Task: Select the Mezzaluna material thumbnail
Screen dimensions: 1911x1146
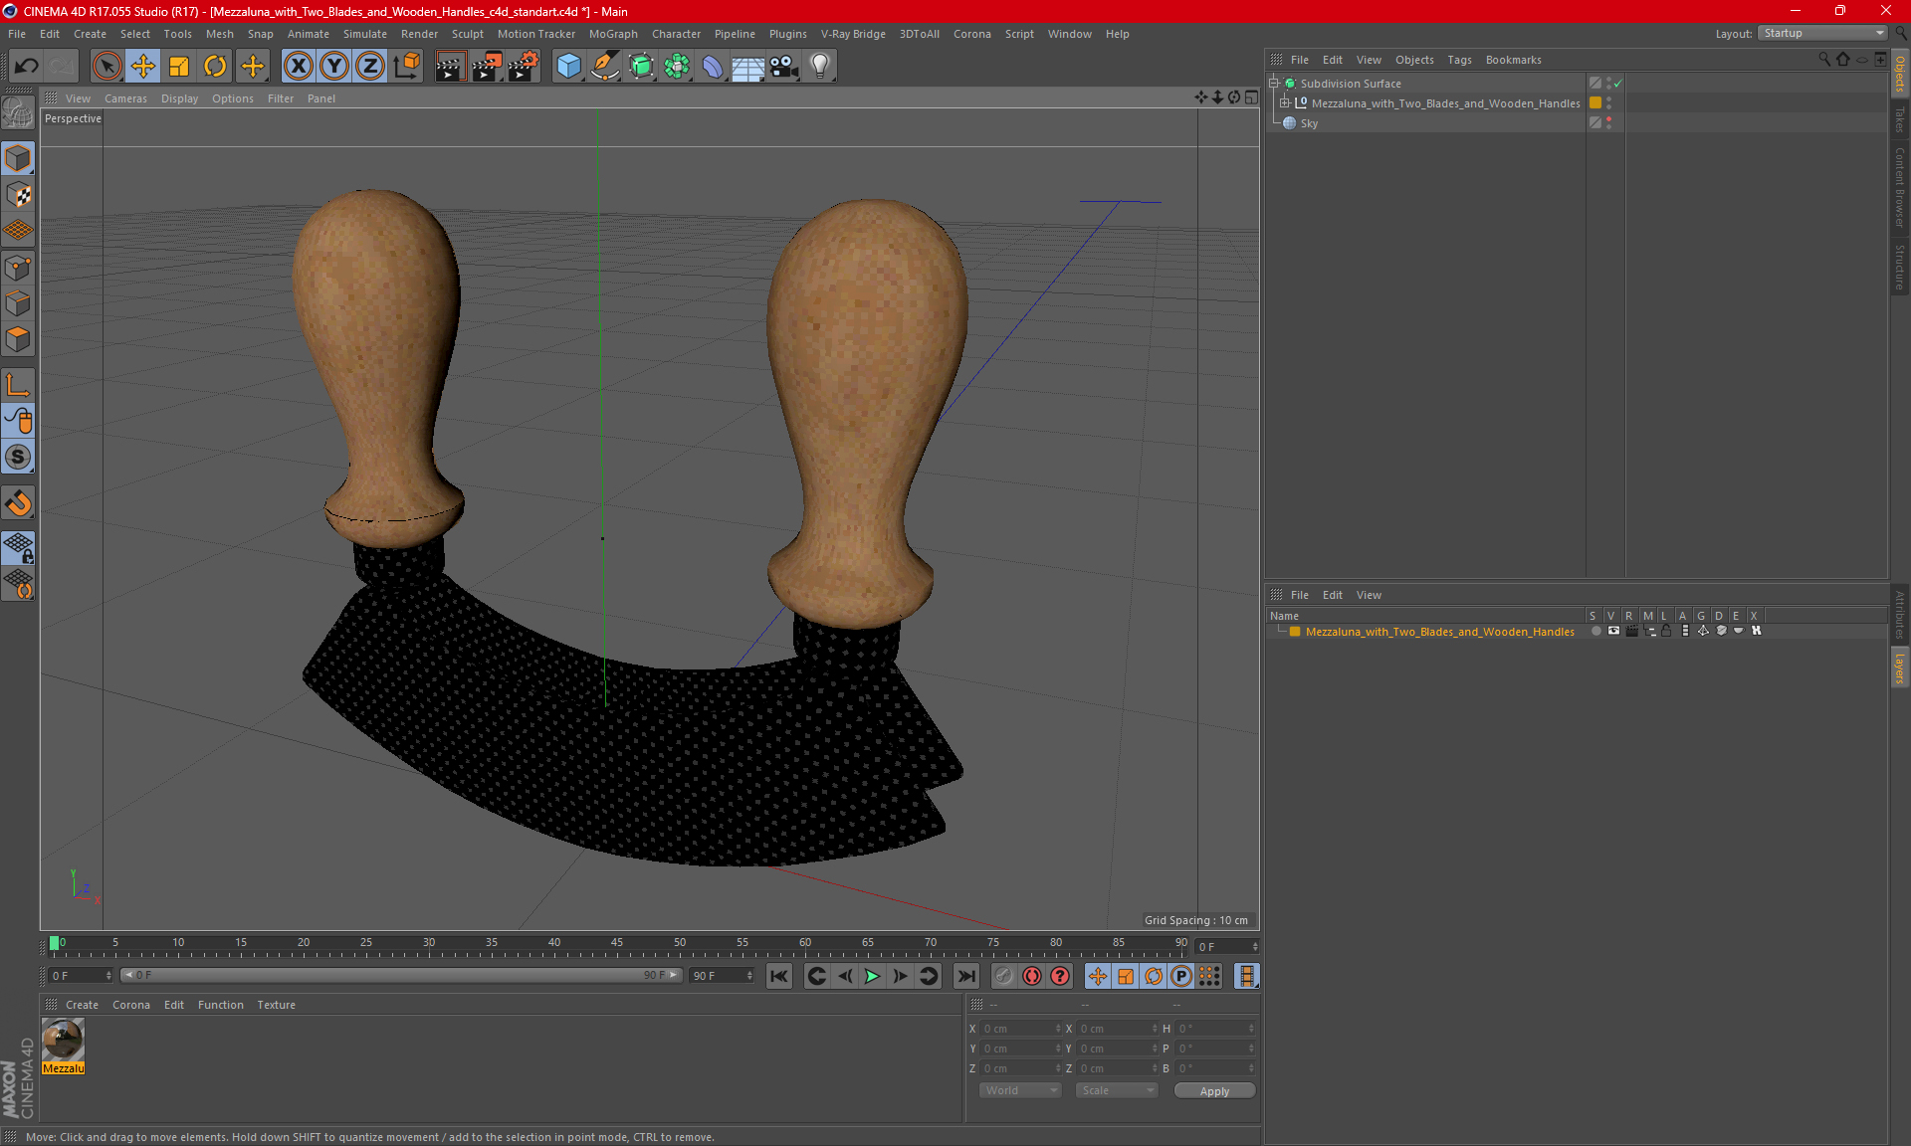Action: point(63,1041)
